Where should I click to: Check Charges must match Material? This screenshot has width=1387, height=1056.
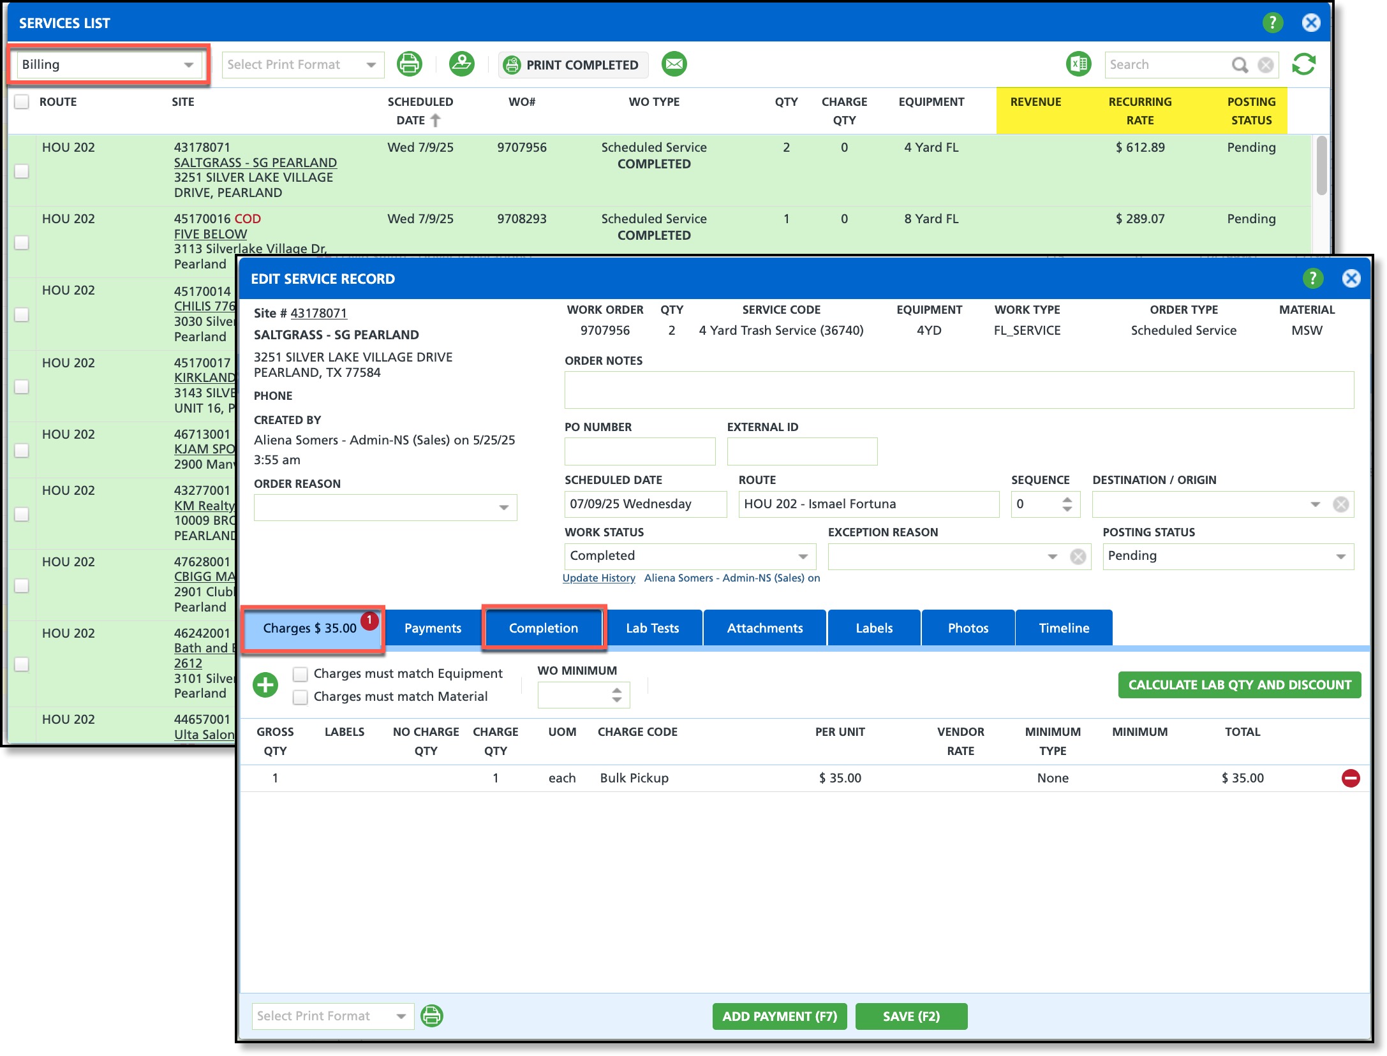(x=300, y=697)
